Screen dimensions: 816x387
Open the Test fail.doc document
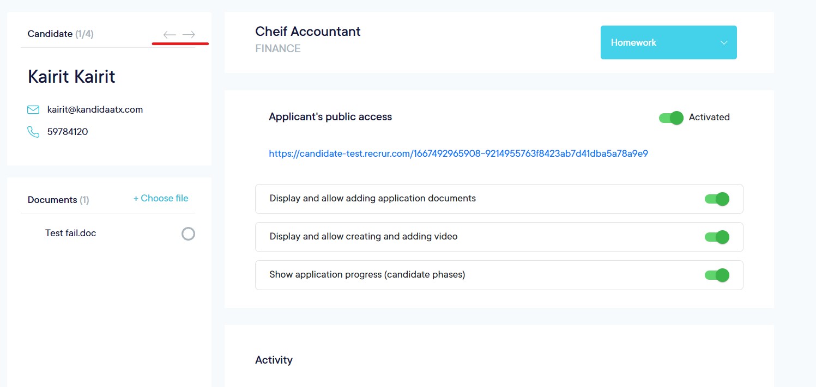(x=70, y=233)
